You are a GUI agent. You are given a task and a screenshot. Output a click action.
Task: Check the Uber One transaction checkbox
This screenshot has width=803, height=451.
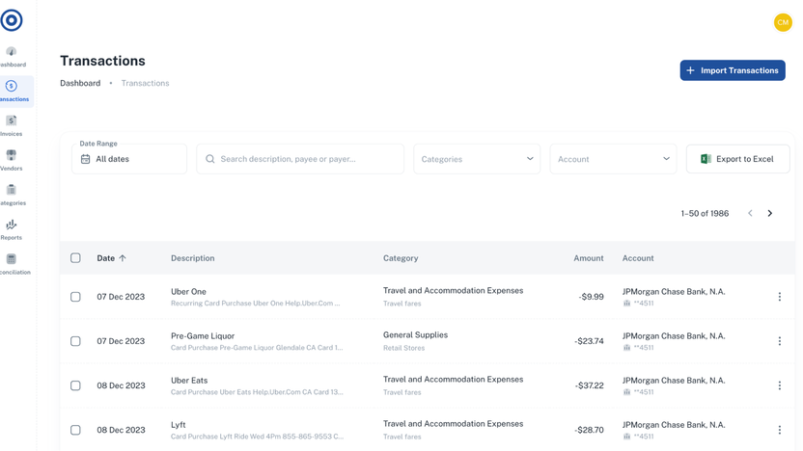(75, 297)
